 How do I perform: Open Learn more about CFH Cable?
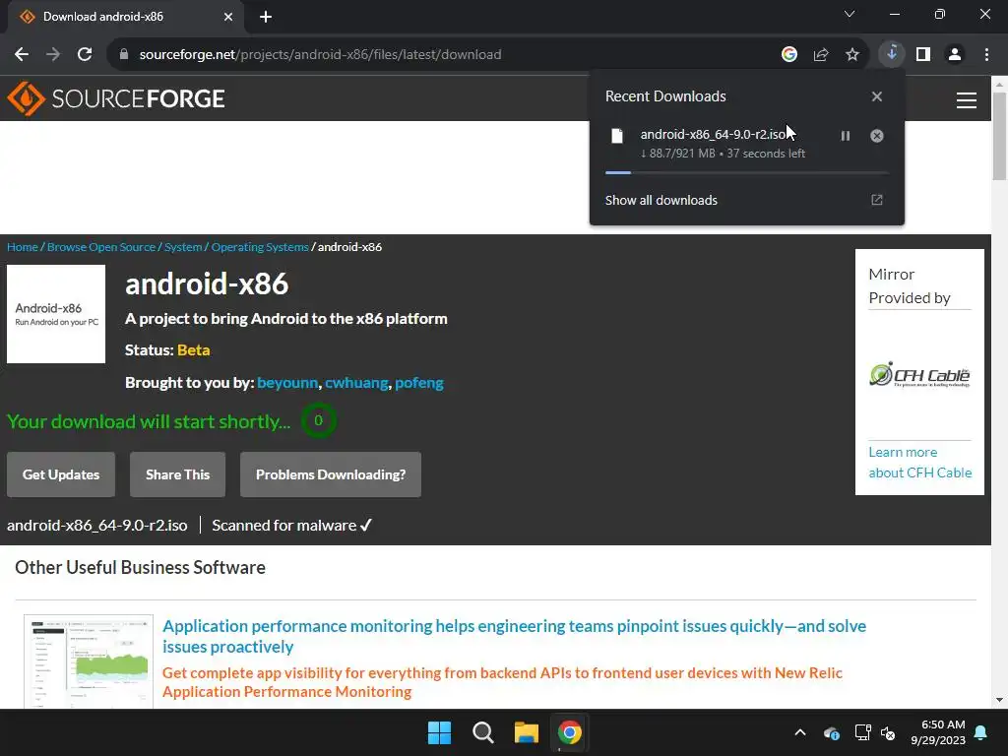coord(920,463)
